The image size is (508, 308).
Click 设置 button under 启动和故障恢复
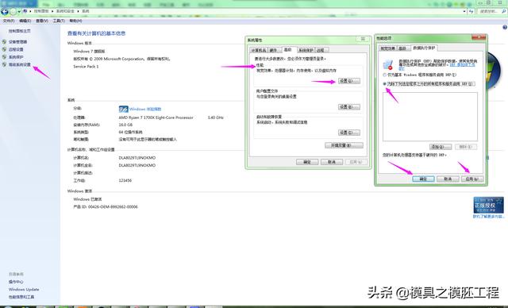tap(349, 133)
